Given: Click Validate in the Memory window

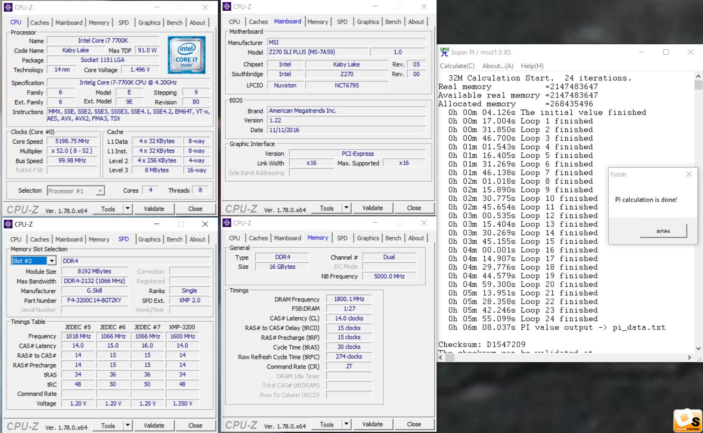Looking at the screenshot, I should [x=372, y=424].
